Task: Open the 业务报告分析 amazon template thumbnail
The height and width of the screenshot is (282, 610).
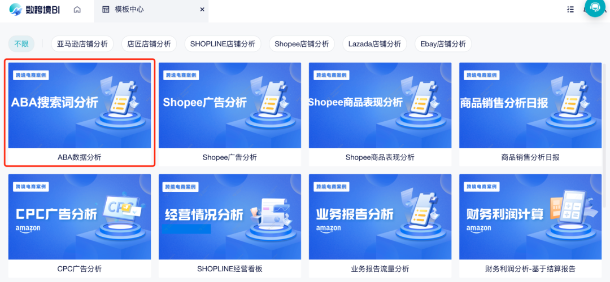Action: (380, 217)
